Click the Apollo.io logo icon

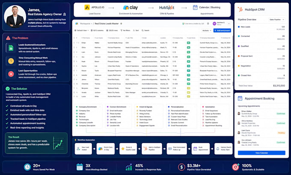point(87,7)
